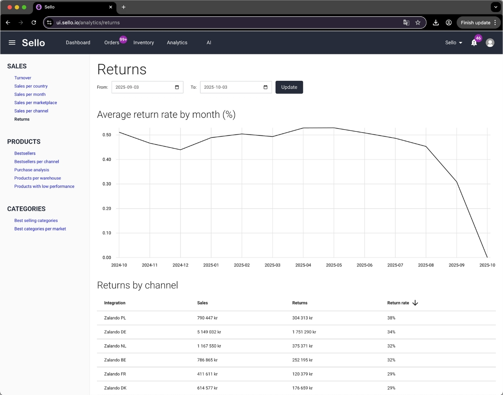Click the Sello logo
Viewport: 503px width, 395px height.
tap(33, 42)
